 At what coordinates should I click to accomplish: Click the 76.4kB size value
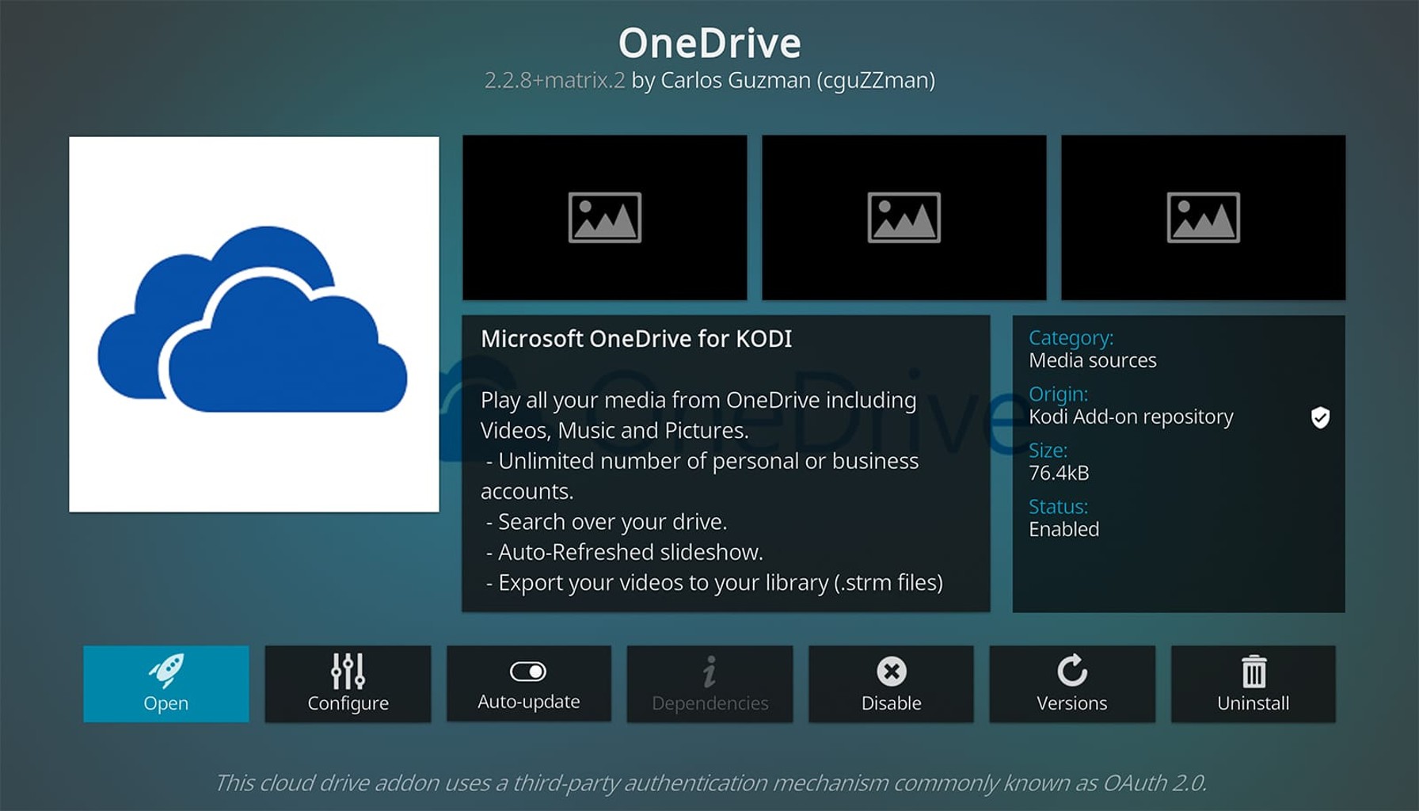pos(1059,474)
